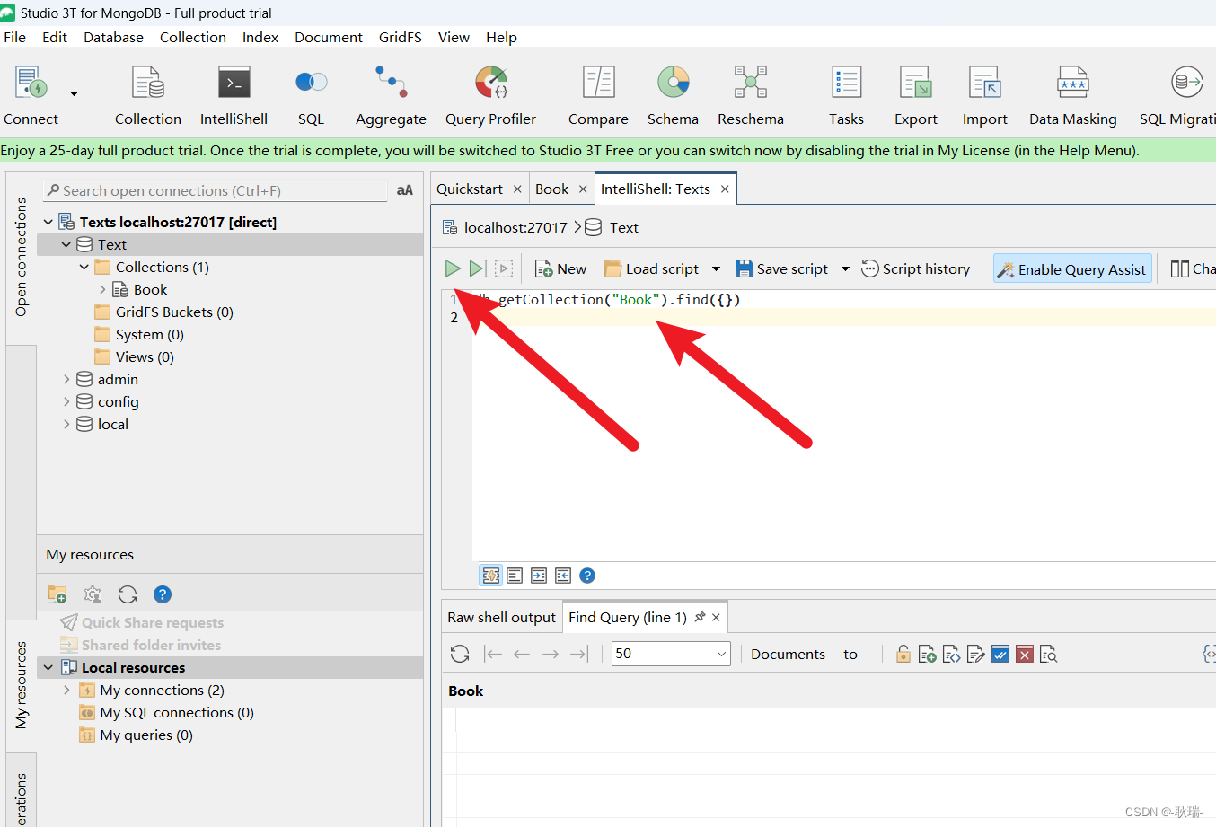Select Views (0) folder

point(134,356)
